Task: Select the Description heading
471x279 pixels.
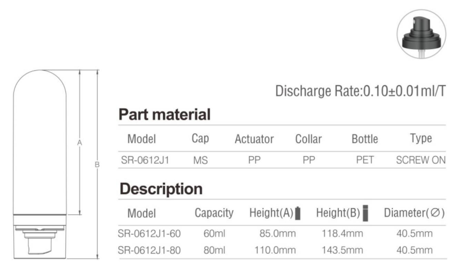Action: pyautogui.click(x=161, y=189)
